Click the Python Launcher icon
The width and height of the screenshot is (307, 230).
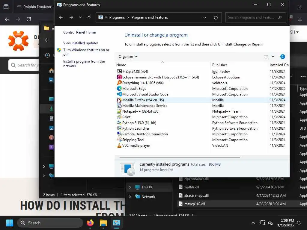[119, 128]
